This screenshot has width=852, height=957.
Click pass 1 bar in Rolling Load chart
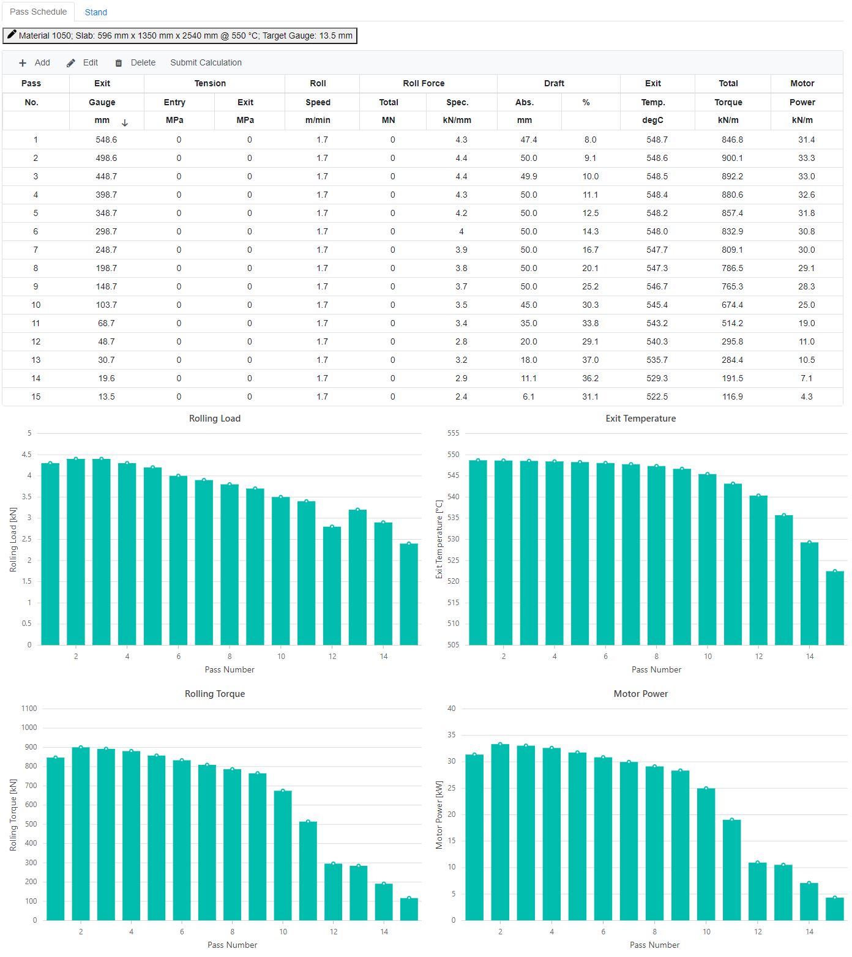[x=50, y=554]
